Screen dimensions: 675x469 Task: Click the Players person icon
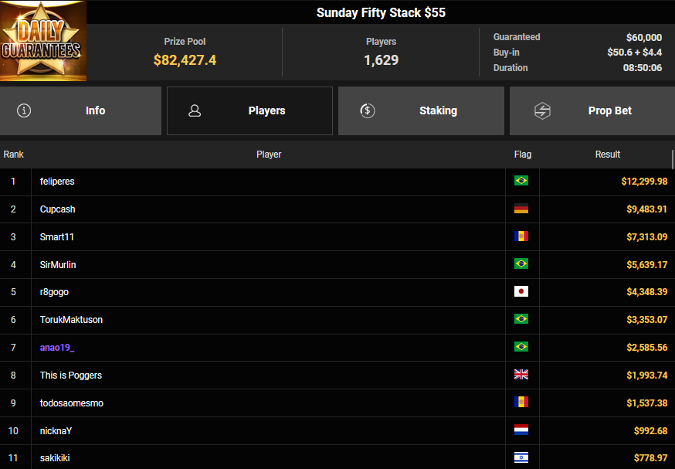pos(195,110)
